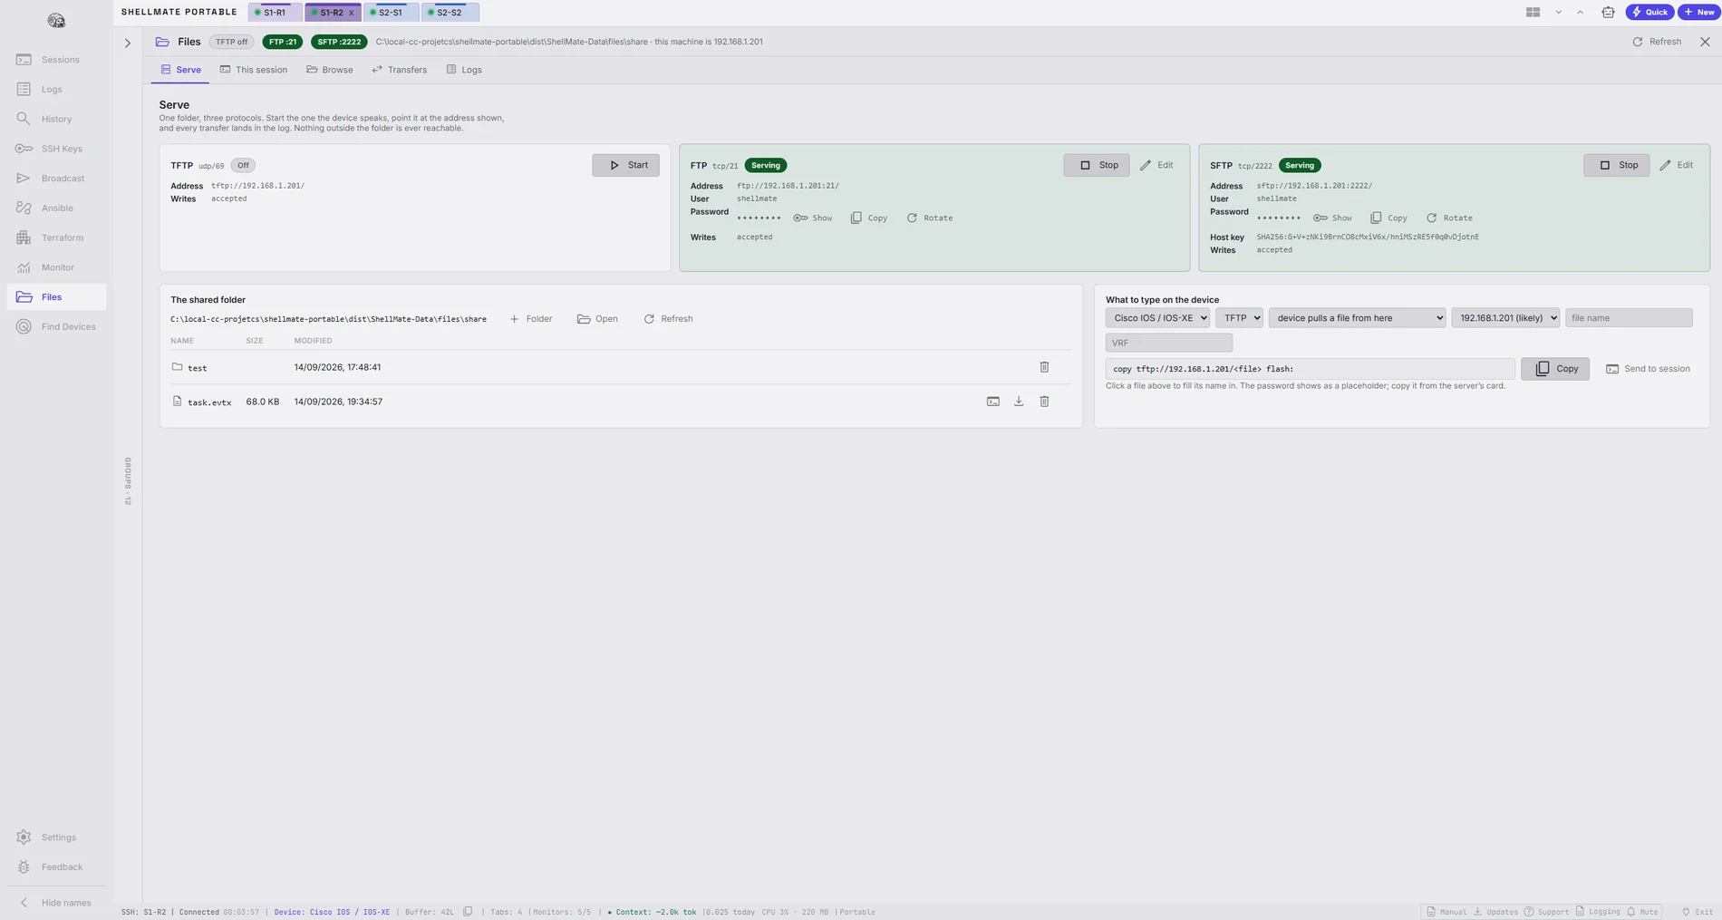Click the SFTP :2222 status pill
This screenshot has height=920, width=1722.
339,42
